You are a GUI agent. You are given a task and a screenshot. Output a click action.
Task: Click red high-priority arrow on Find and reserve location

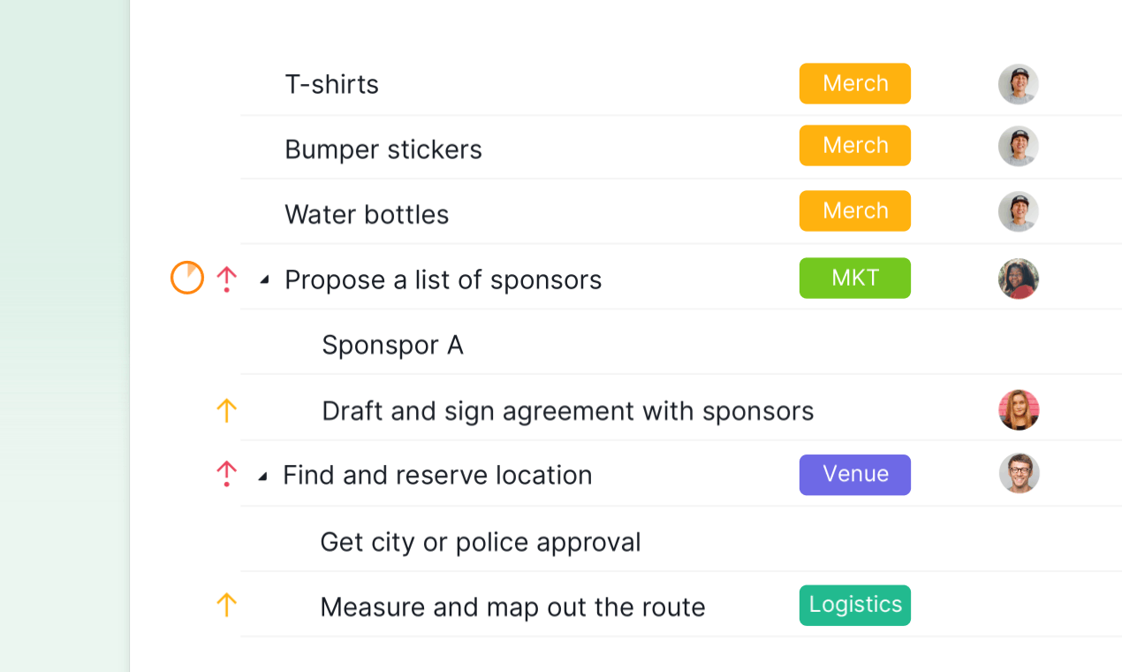(227, 474)
